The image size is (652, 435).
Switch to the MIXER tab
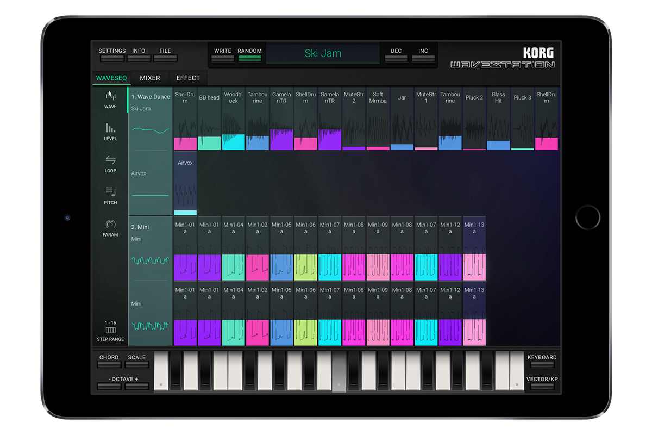click(x=150, y=78)
